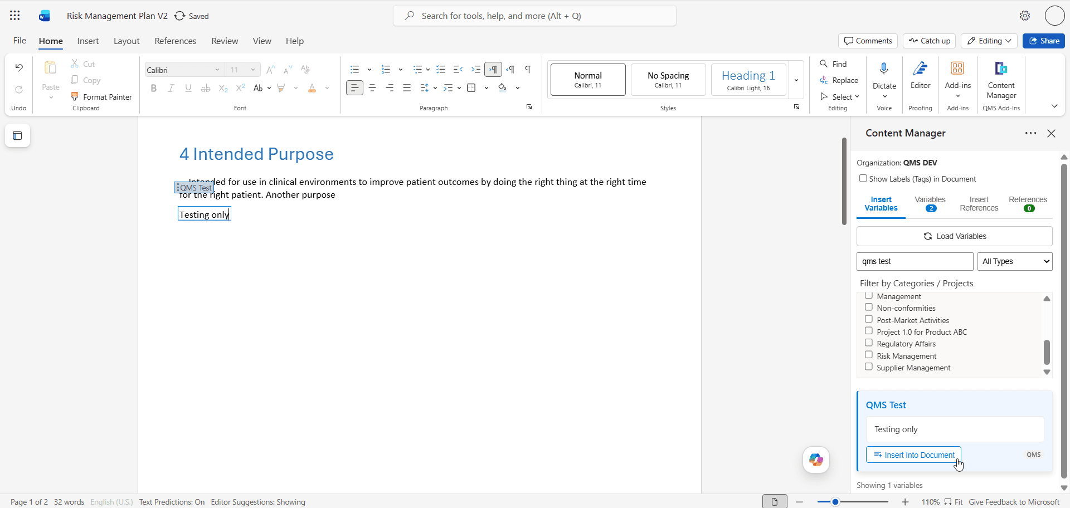Click the Format Painter tool
Screen dimensions: 1070x508
click(101, 97)
